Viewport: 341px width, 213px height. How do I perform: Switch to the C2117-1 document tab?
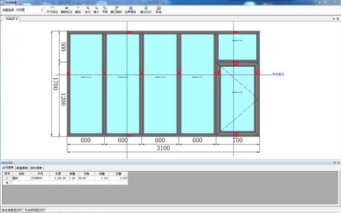click(x=12, y=19)
